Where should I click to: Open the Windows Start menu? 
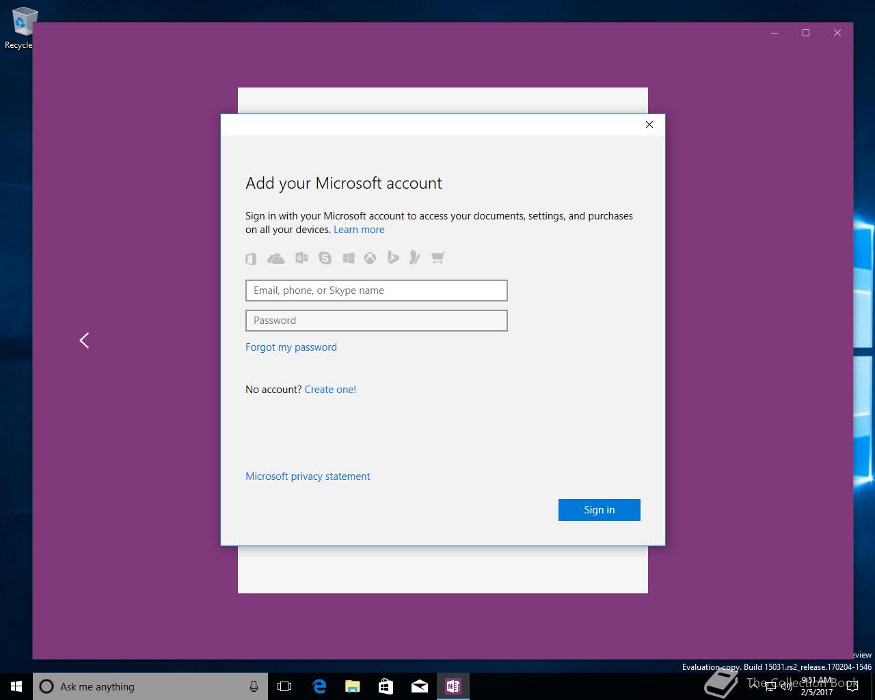point(16,686)
